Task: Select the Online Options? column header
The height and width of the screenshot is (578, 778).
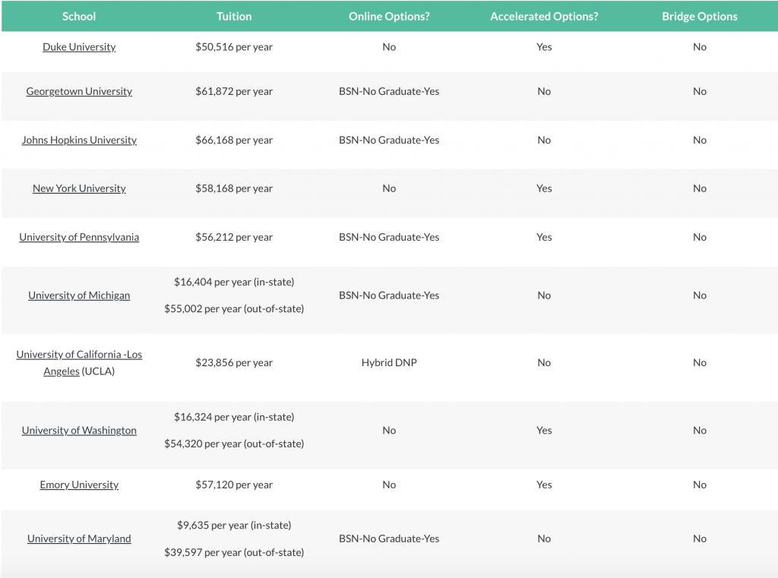Action: point(389,17)
